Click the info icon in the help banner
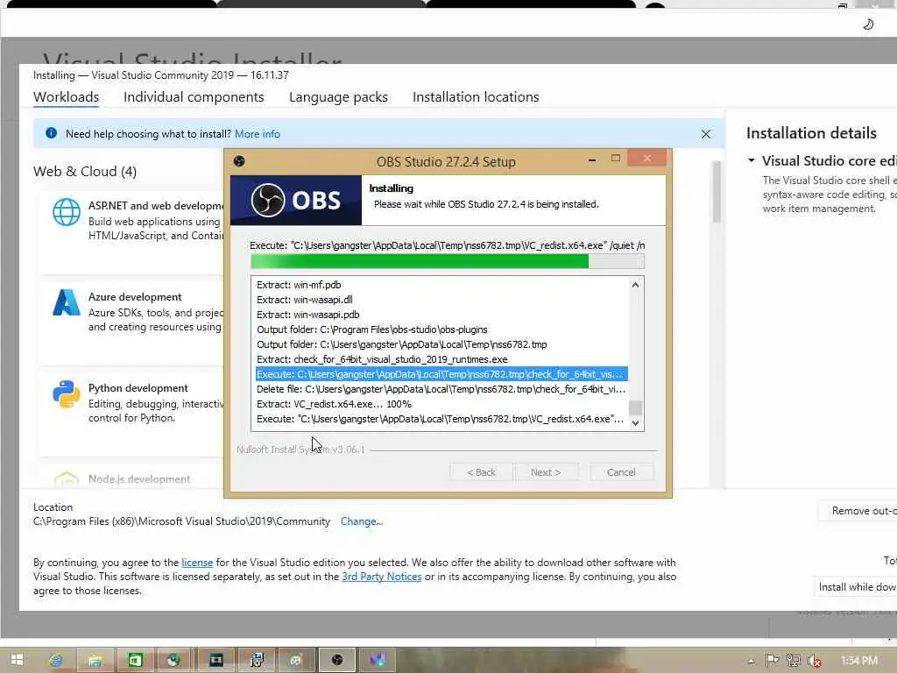This screenshot has height=673, width=897. coord(51,133)
